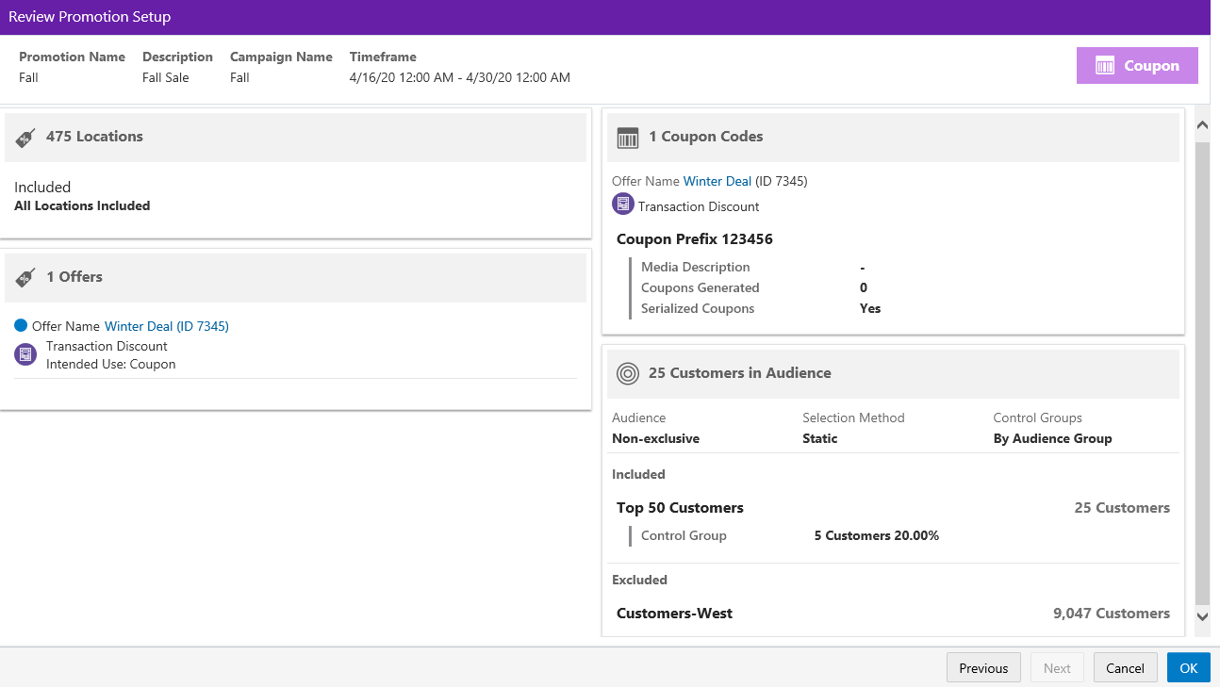The image size is (1220, 688).
Task: Click the By Audience Group value
Action: coord(1053,438)
